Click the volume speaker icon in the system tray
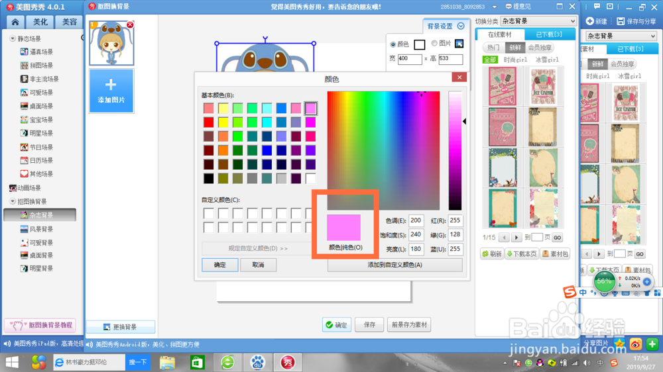 tap(587, 363)
